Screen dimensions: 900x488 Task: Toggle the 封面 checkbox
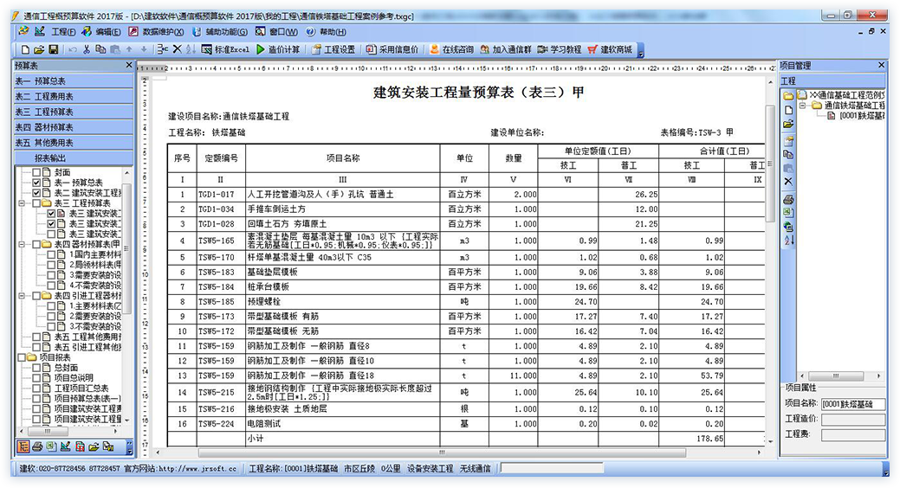36,172
